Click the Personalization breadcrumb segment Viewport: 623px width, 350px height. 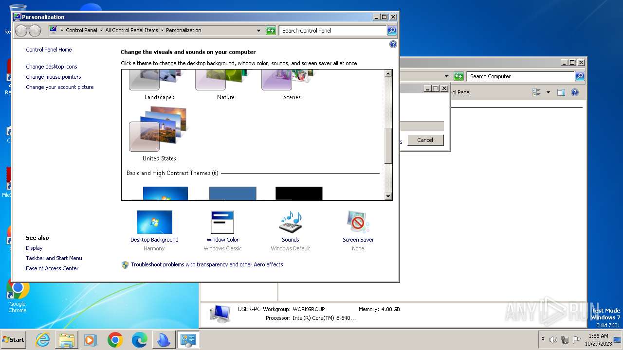click(x=183, y=30)
